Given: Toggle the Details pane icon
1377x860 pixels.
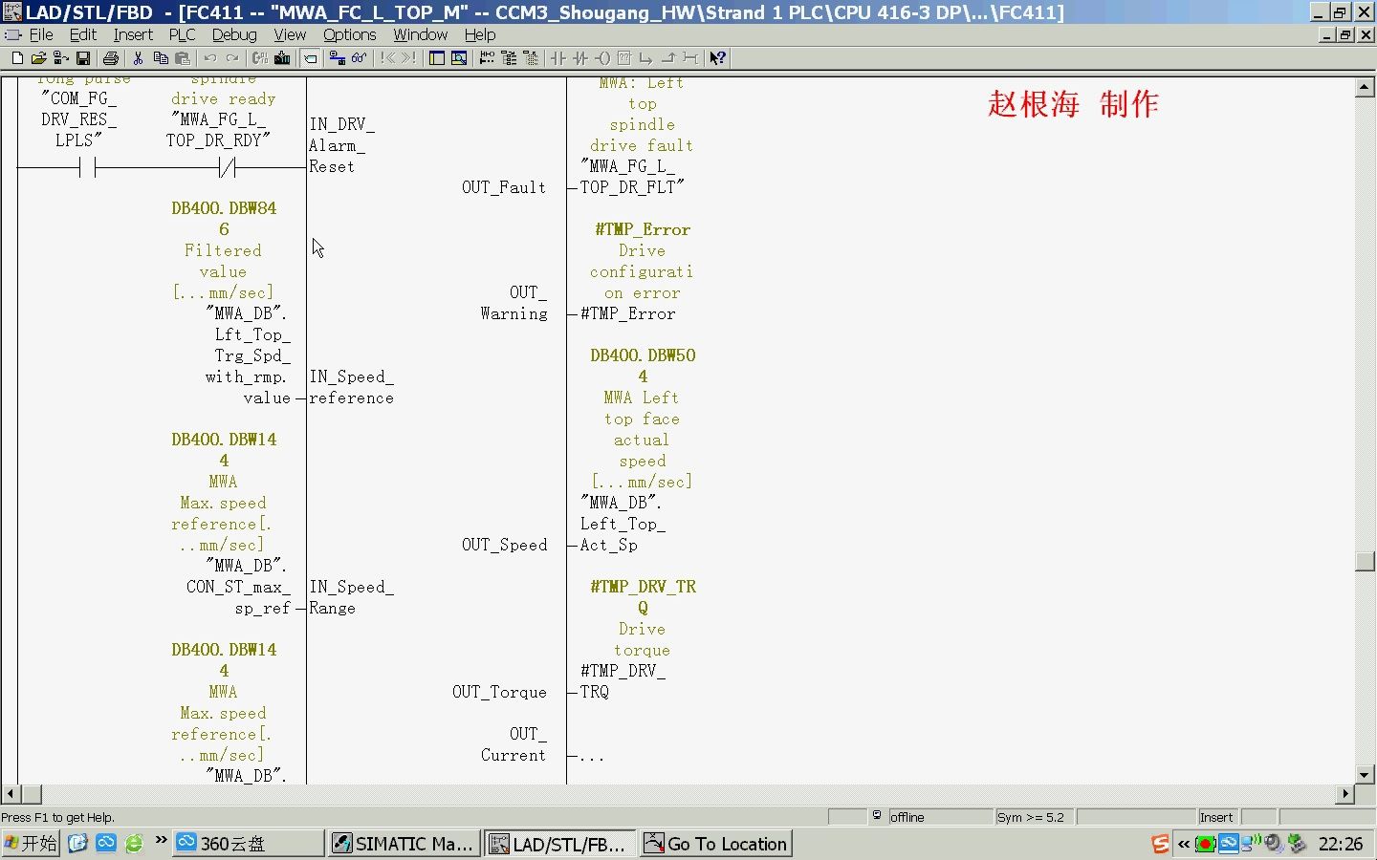Looking at the screenshot, I should (x=459, y=58).
